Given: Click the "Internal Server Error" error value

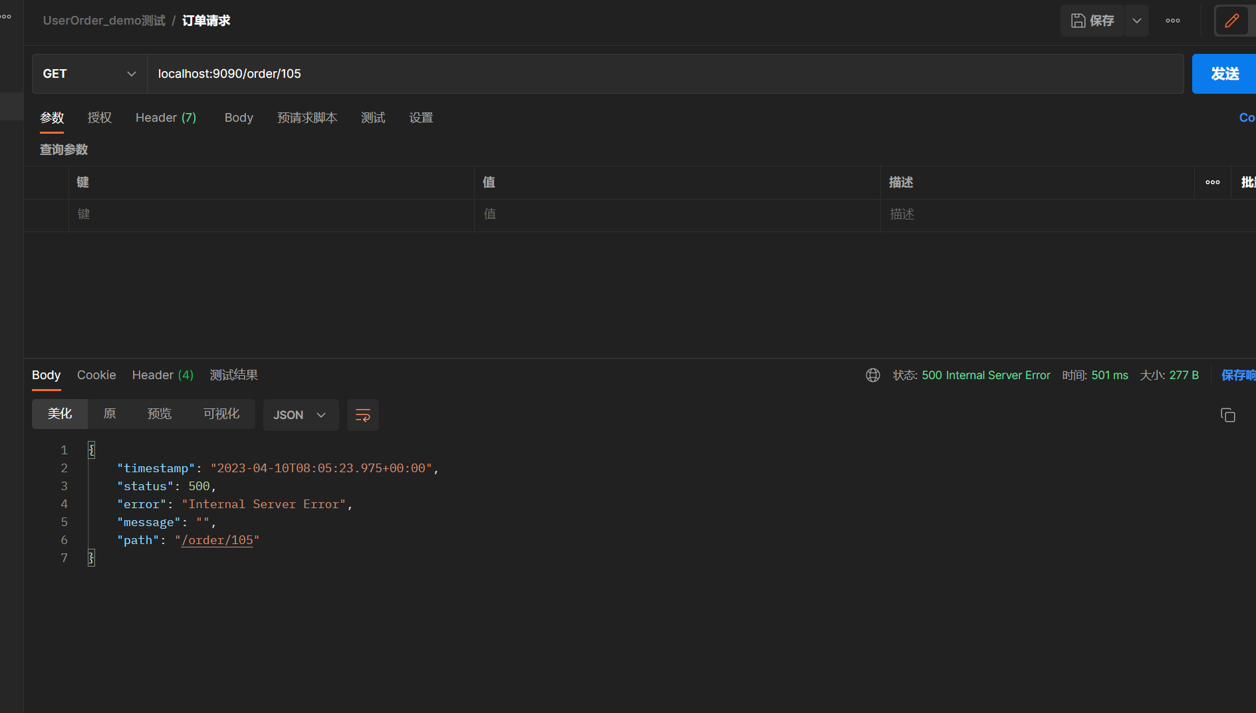Looking at the screenshot, I should point(264,504).
